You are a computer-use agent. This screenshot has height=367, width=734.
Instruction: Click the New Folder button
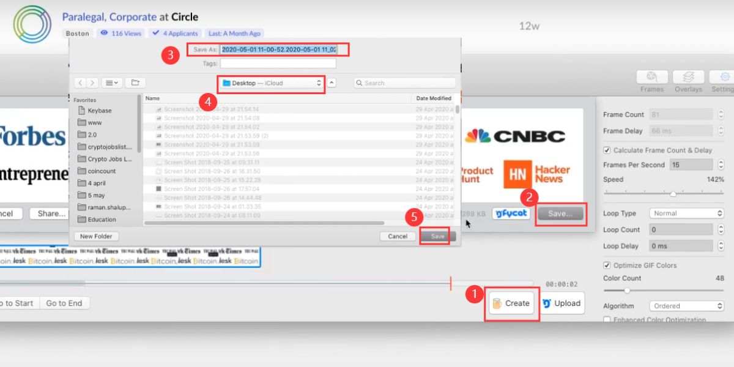97,236
